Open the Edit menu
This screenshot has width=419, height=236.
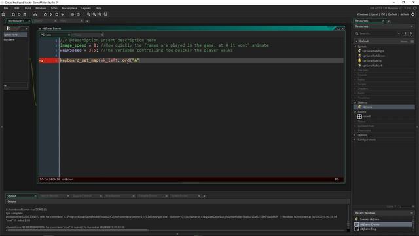pos(16,8)
